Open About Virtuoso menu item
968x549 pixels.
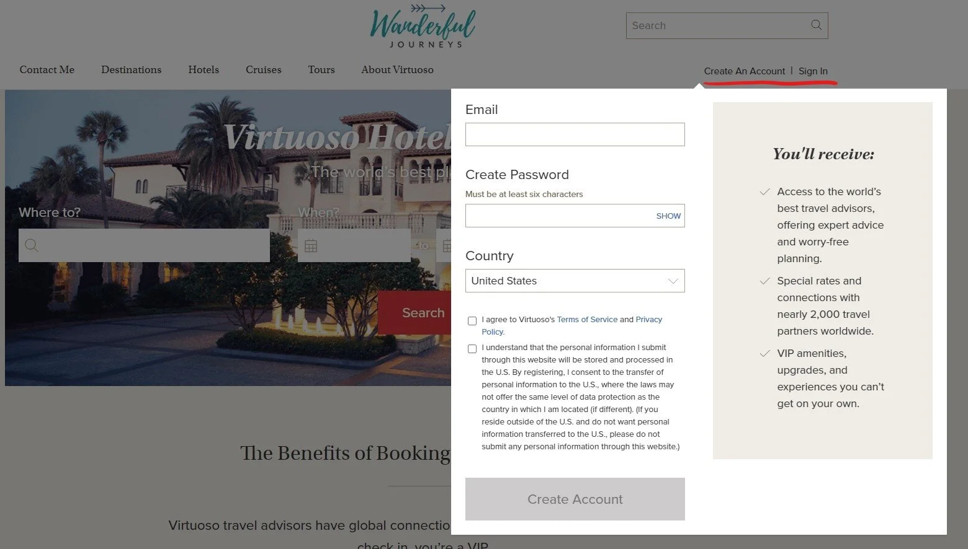[397, 69]
